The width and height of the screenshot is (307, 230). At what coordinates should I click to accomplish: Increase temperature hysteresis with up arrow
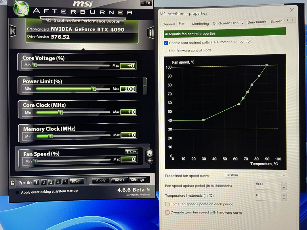coord(284,195)
